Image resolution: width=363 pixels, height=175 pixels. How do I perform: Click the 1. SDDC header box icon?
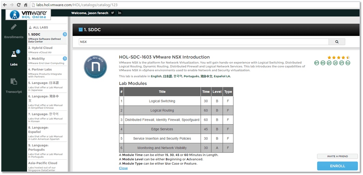tap(80, 30)
